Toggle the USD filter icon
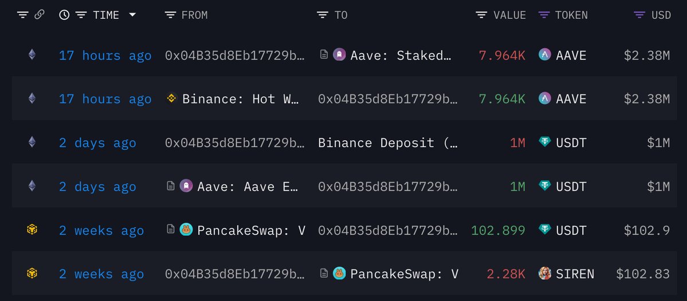This screenshot has height=301, width=687. [x=639, y=15]
